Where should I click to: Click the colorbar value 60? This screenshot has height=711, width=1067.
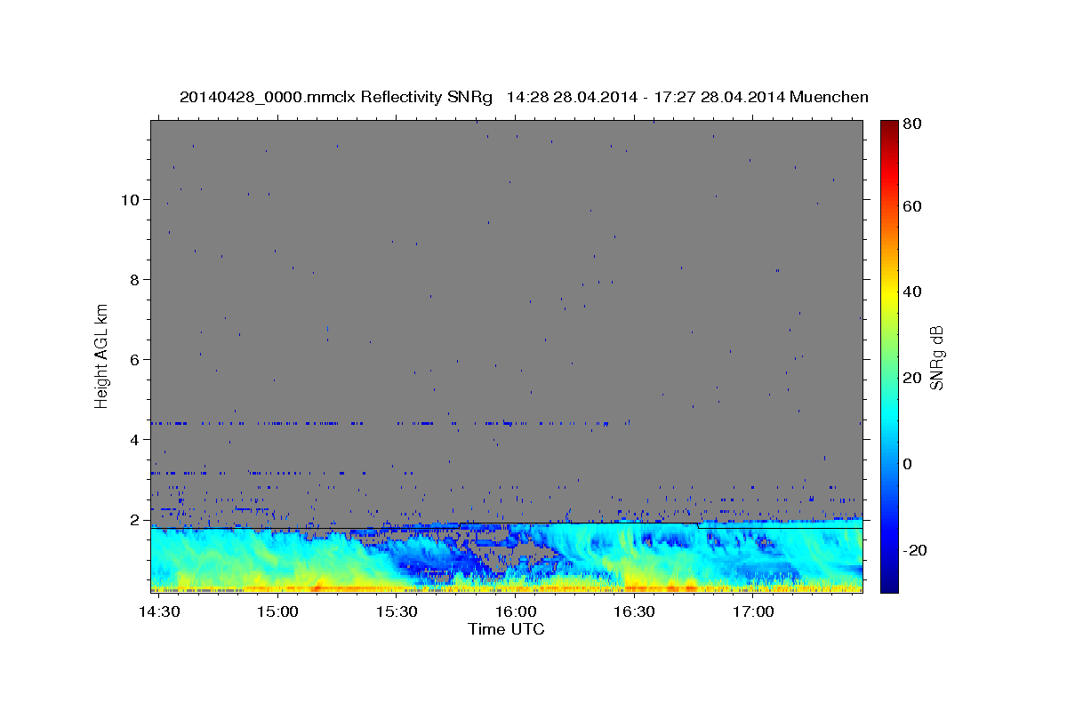pos(912,206)
